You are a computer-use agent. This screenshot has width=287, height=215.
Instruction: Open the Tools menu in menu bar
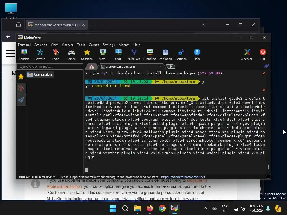tap(81, 45)
